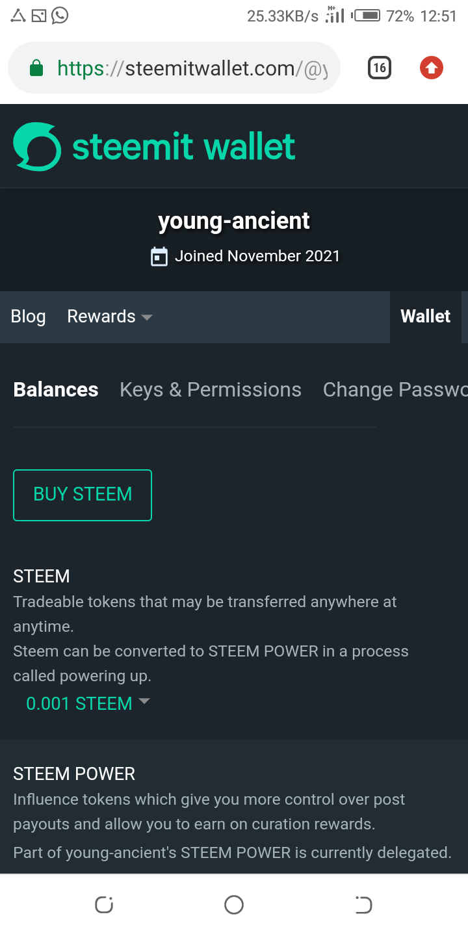468x936 pixels.
Task: Open the Keys & Permissions tab
Action: pos(211,389)
